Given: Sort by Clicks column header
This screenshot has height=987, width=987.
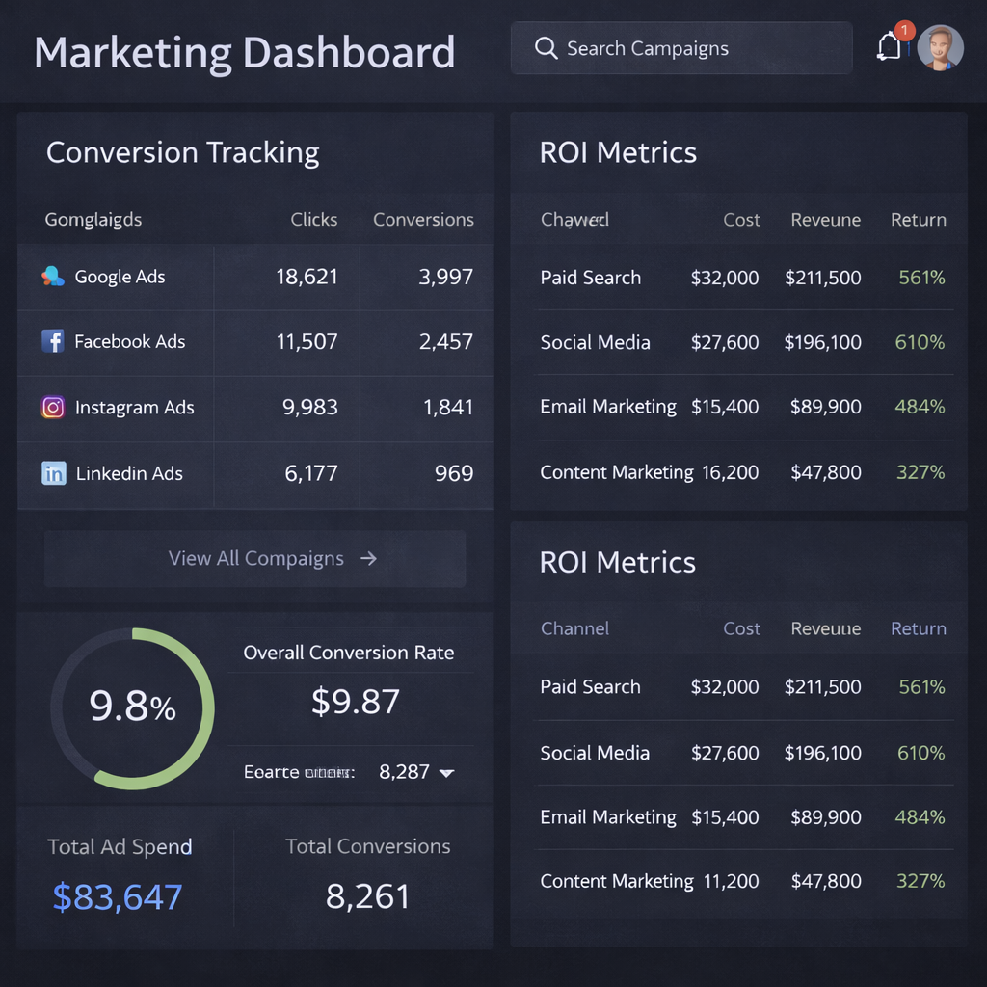Looking at the screenshot, I should pyautogui.click(x=314, y=220).
